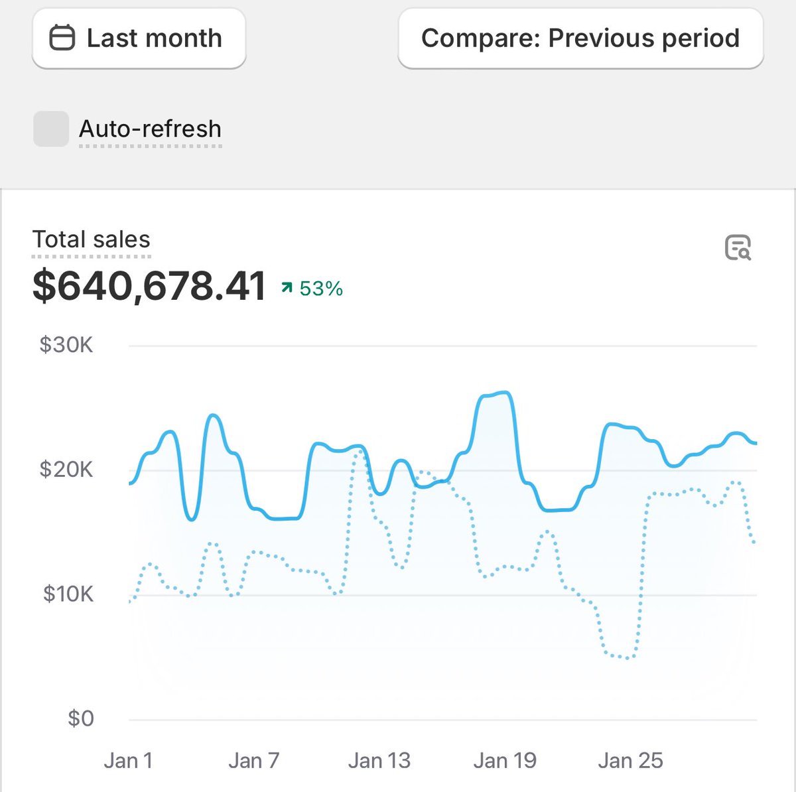Click the calendar icon in the Last month button
796x792 pixels.
point(62,38)
